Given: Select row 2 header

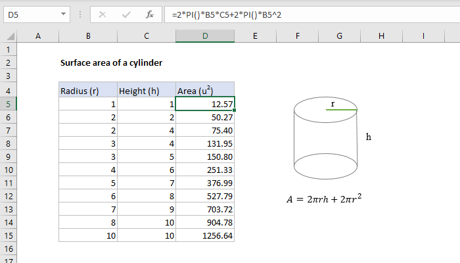Looking at the screenshot, I should [8, 63].
